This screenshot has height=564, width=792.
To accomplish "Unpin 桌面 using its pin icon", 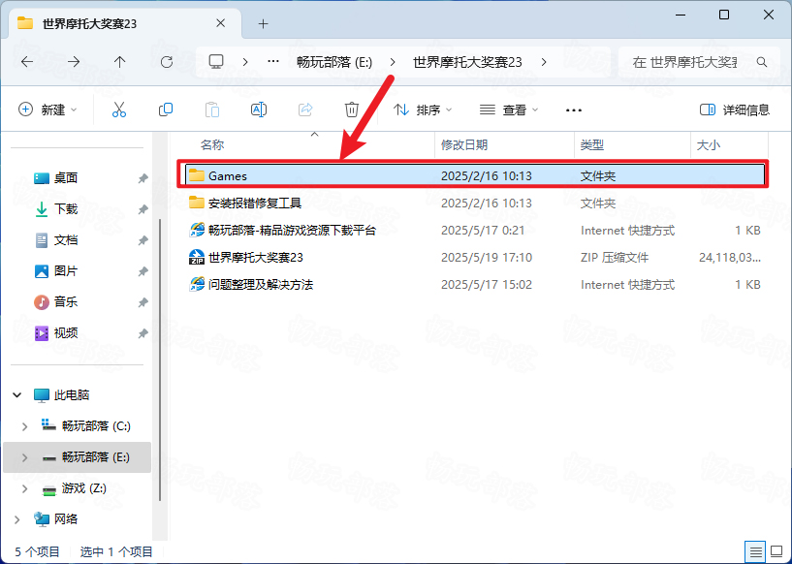I will [143, 178].
